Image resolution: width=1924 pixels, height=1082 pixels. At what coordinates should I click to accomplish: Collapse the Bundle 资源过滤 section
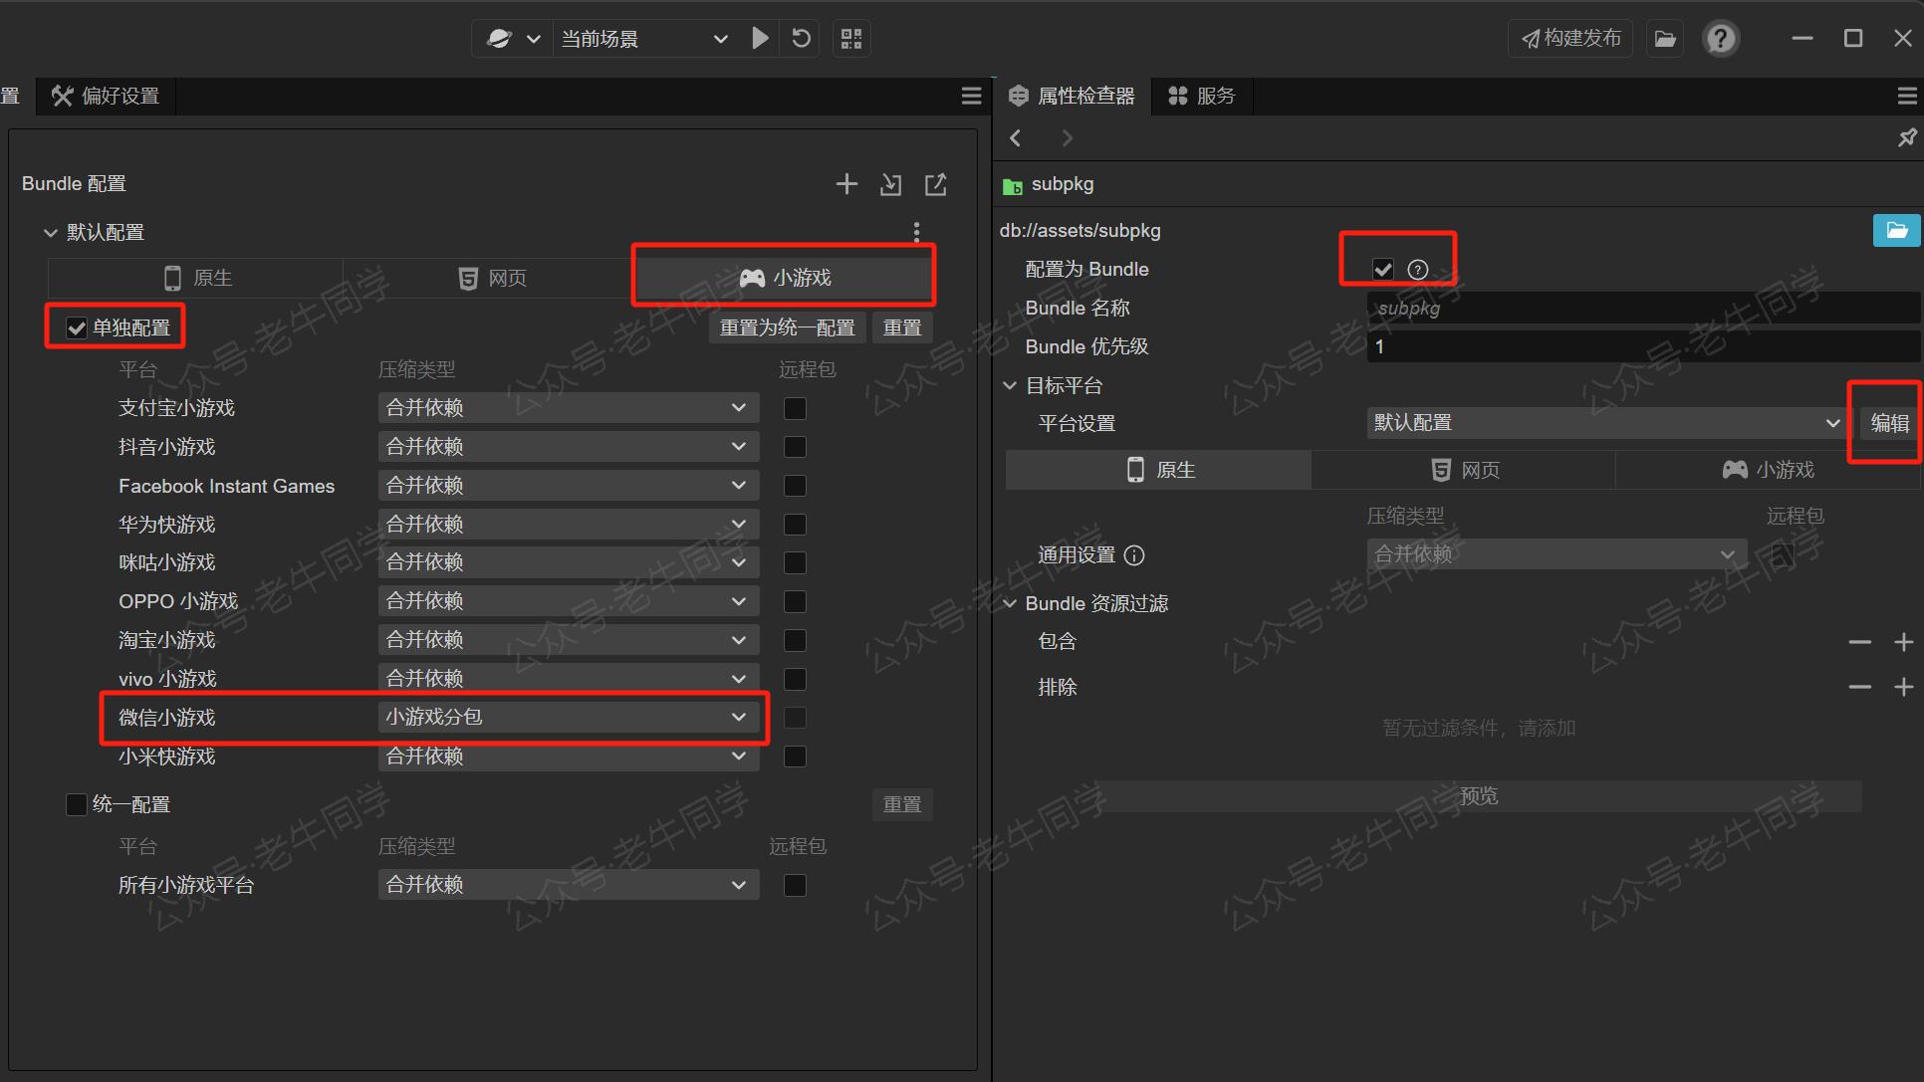[1010, 603]
